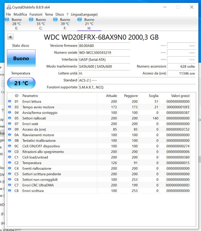Click the status dot for disk E:

coord(7,19)
